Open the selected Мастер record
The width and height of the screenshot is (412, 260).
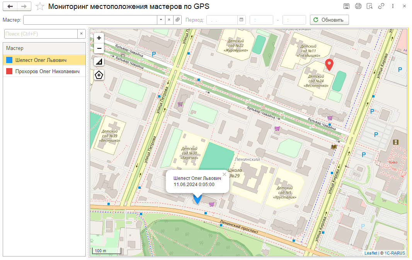(x=178, y=20)
